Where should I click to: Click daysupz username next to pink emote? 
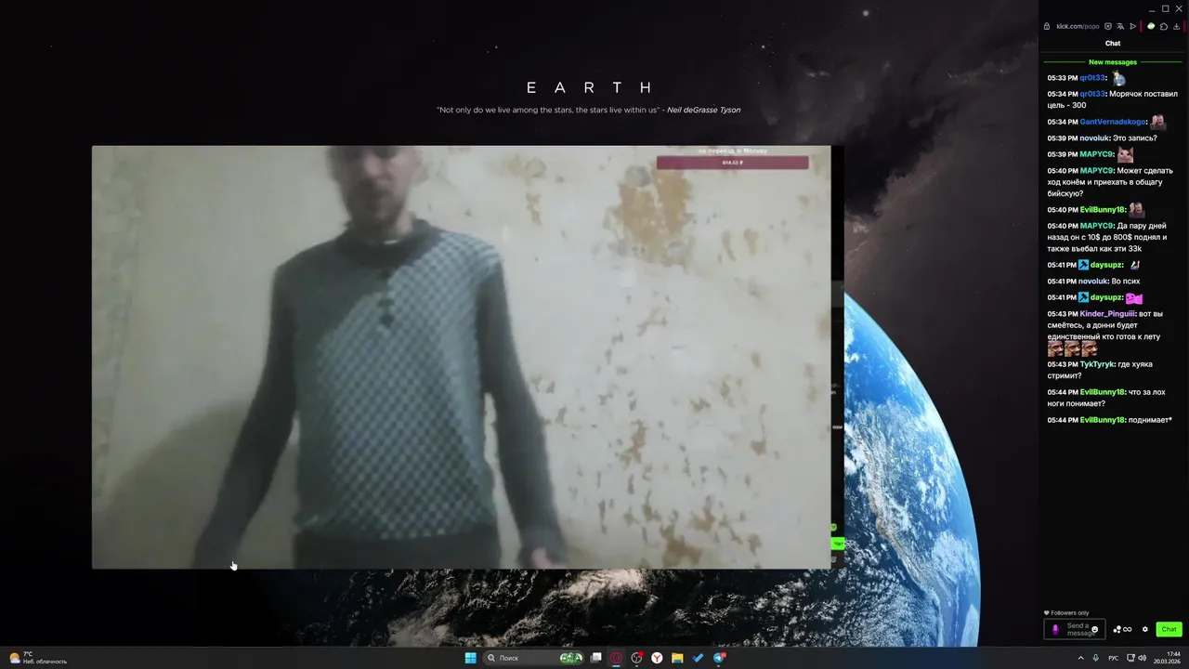1105,297
